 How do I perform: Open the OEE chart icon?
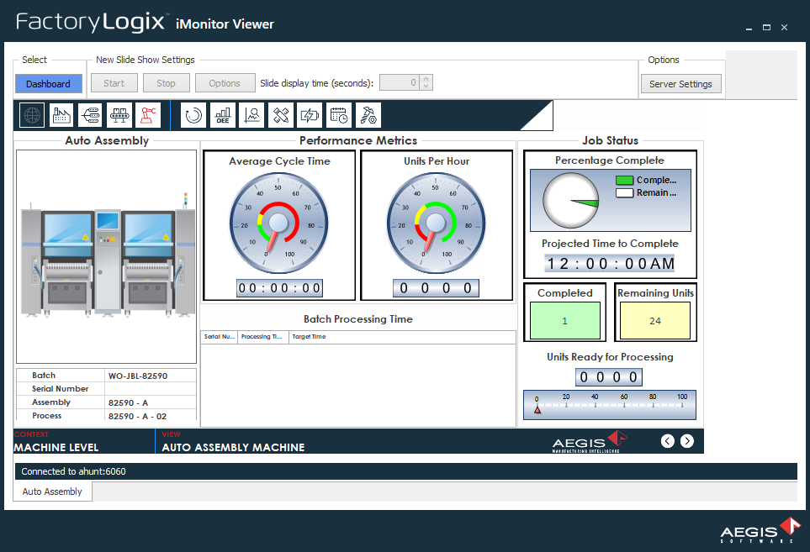click(221, 115)
